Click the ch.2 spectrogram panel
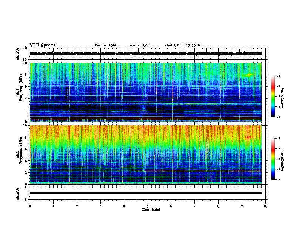The height and width of the screenshot is (231, 299). pos(146,155)
